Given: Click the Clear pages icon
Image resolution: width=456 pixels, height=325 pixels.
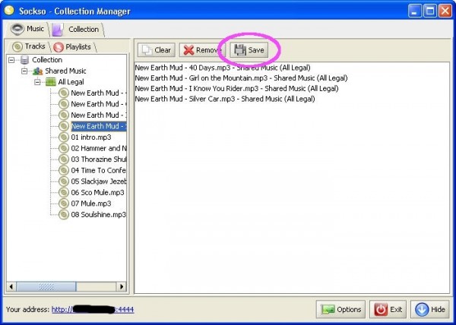Looking at the screenshot, I should tap(147, 50).
